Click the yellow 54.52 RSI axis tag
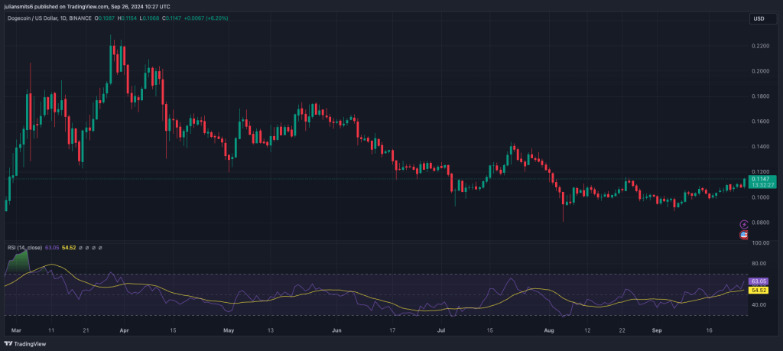Image resolution: width=783 pixels, height=351 pixels. point(758,290)
